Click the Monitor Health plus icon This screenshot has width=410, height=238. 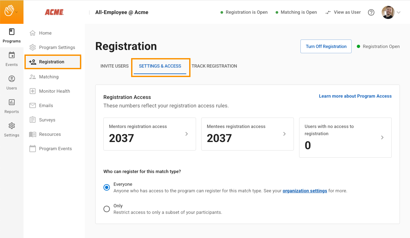click(33, 91)
